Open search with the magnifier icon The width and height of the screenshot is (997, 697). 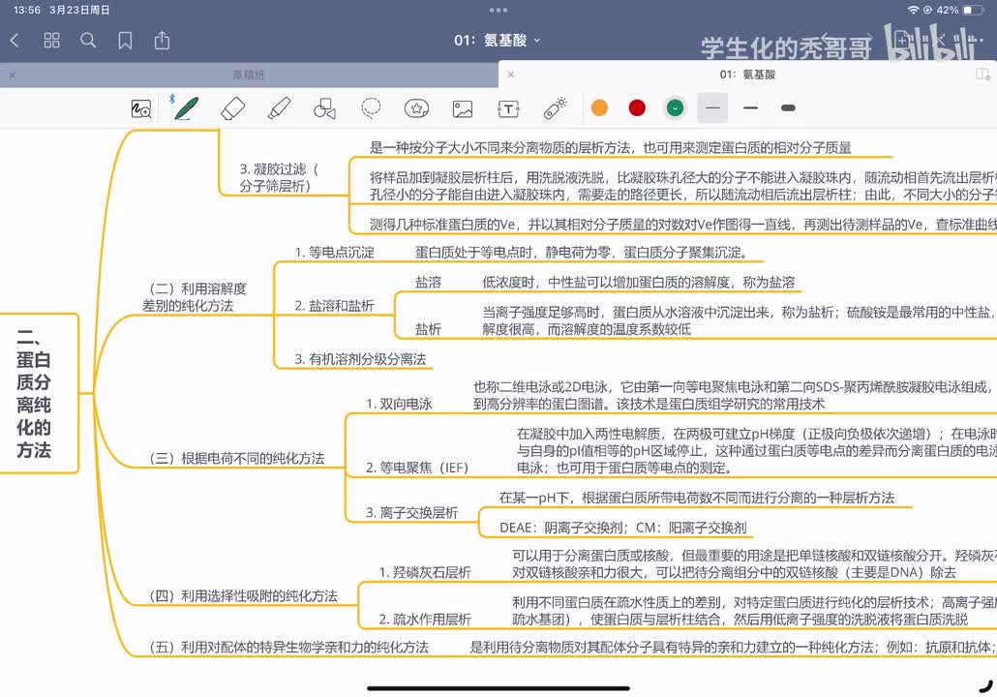coord(88,41)
